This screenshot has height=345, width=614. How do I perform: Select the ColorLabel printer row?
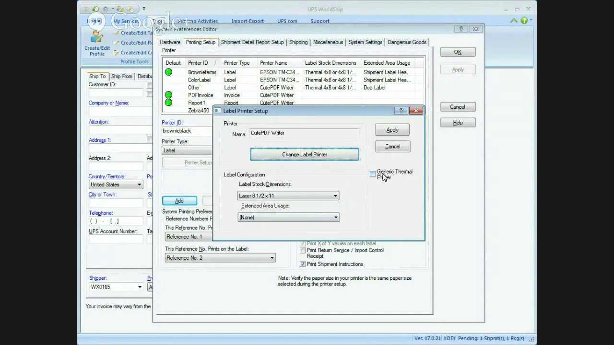[x=293, y=80]
